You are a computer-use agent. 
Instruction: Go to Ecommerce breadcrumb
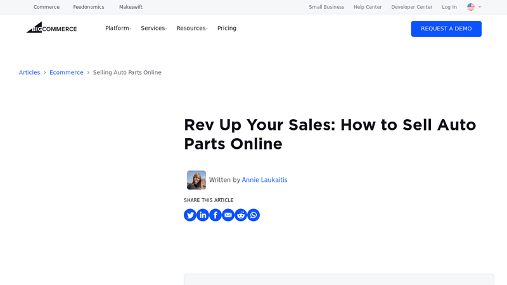(67, 72)
